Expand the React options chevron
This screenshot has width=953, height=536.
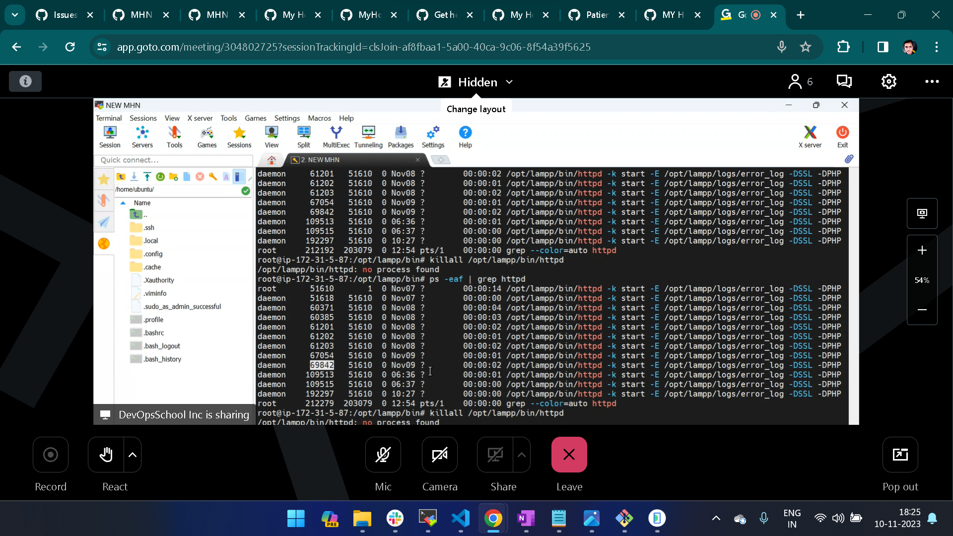(x=133, y=455)
